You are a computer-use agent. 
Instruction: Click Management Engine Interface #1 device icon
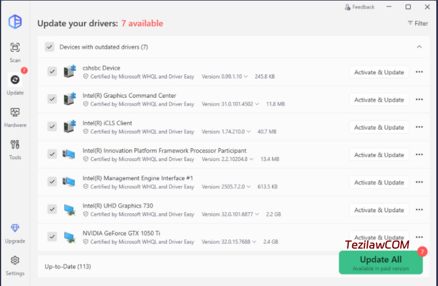(68, 181)
